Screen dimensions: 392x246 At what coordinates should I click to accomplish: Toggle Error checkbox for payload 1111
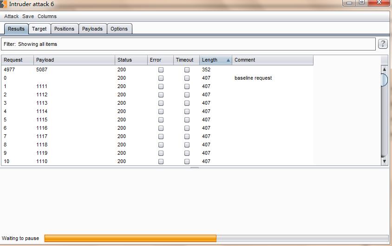(x=161, y=87)
